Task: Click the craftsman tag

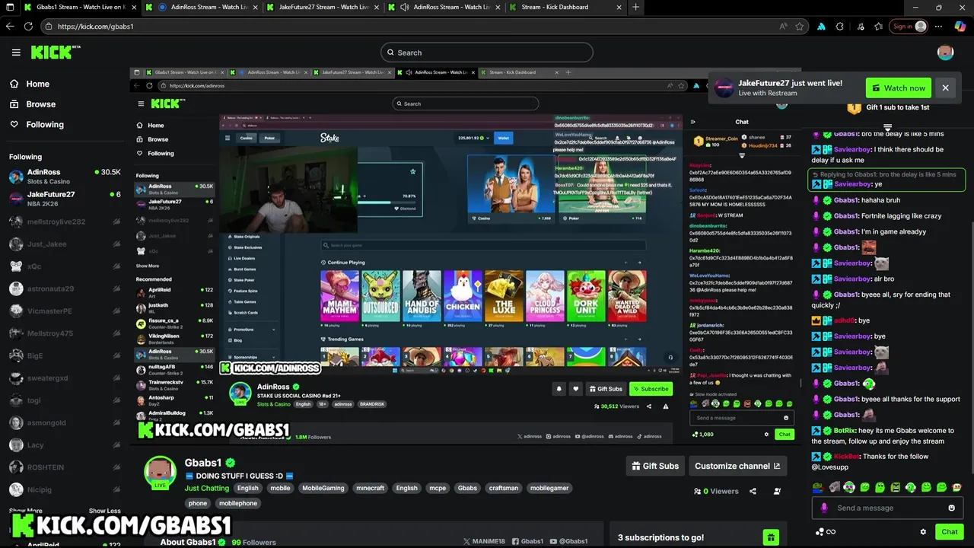Action: (x=503, y=488)
